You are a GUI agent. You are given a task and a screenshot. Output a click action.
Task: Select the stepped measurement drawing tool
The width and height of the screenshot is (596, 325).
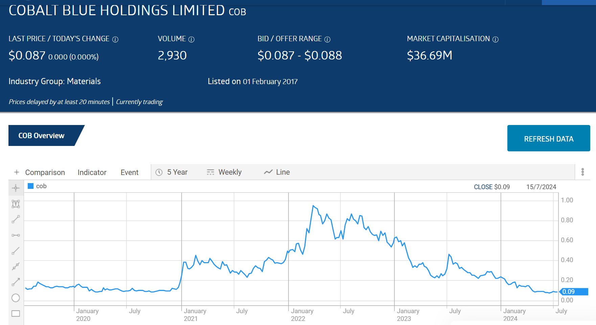[16, 266]
